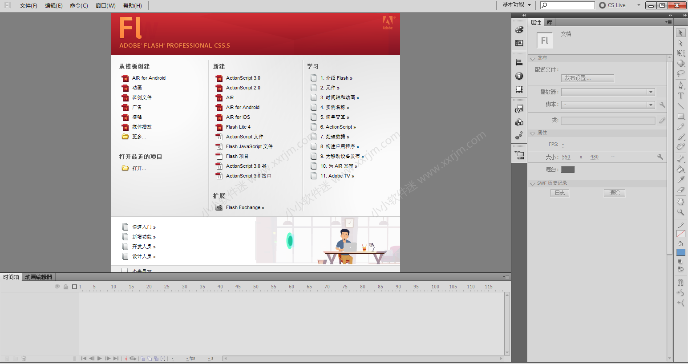This screenshot has width=688, height=364.
Task: Open the Code Snippets panel icon
Action: [x=519, y=109]
